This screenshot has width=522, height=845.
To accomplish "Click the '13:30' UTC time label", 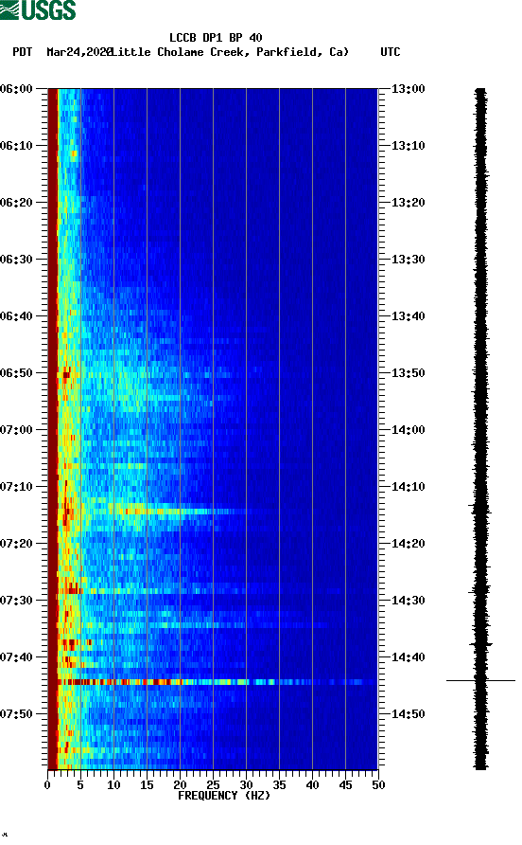I will coord(408,260).
